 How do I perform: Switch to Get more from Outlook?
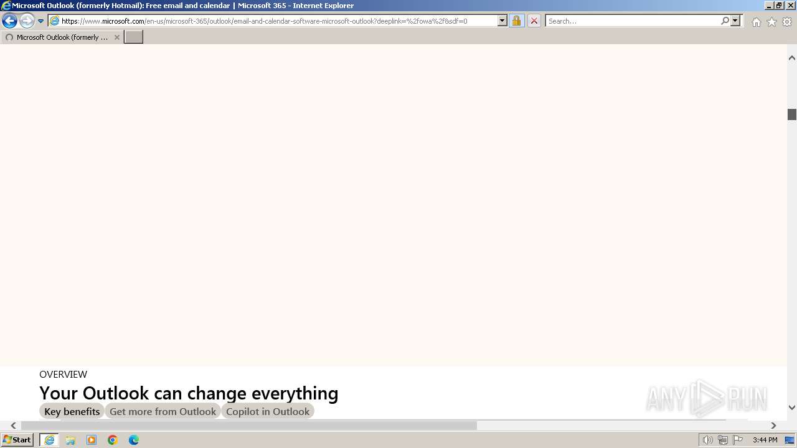(163, 411)
